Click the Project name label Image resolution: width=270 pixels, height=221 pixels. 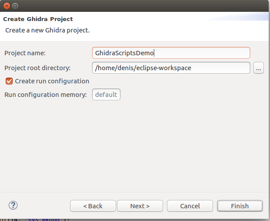click(25, 53)
